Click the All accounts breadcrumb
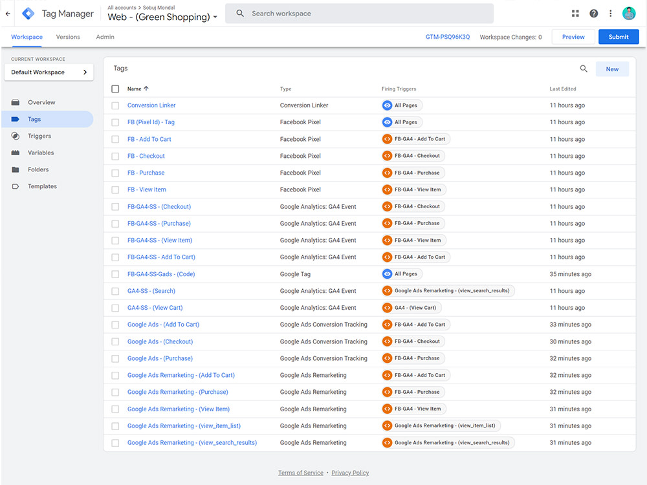 point(122,7)
